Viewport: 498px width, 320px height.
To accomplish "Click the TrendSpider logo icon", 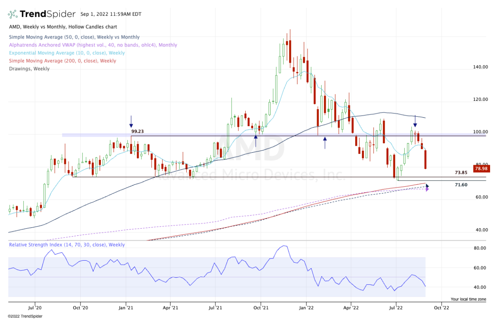I will tap(14, 13).
